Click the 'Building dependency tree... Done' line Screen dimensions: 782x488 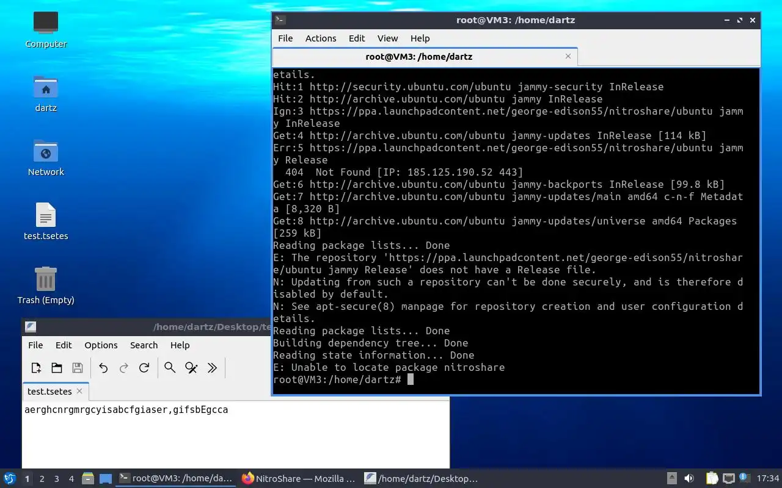(370, 343)
